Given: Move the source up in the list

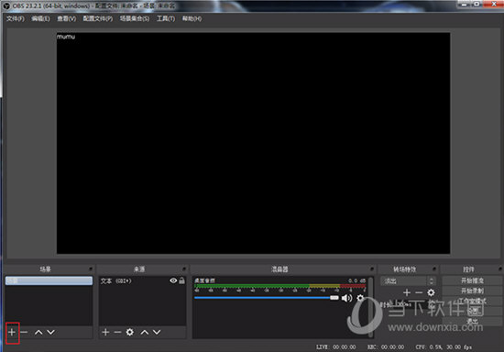Looking at the screenshot, I should [x=145, y=332].
